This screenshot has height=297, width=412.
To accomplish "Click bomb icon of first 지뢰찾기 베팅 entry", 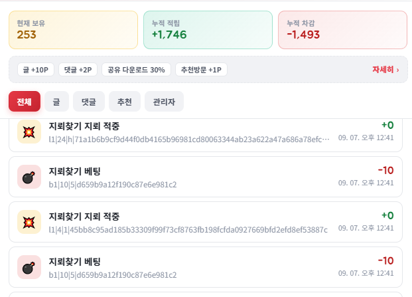I will [29, 177].
